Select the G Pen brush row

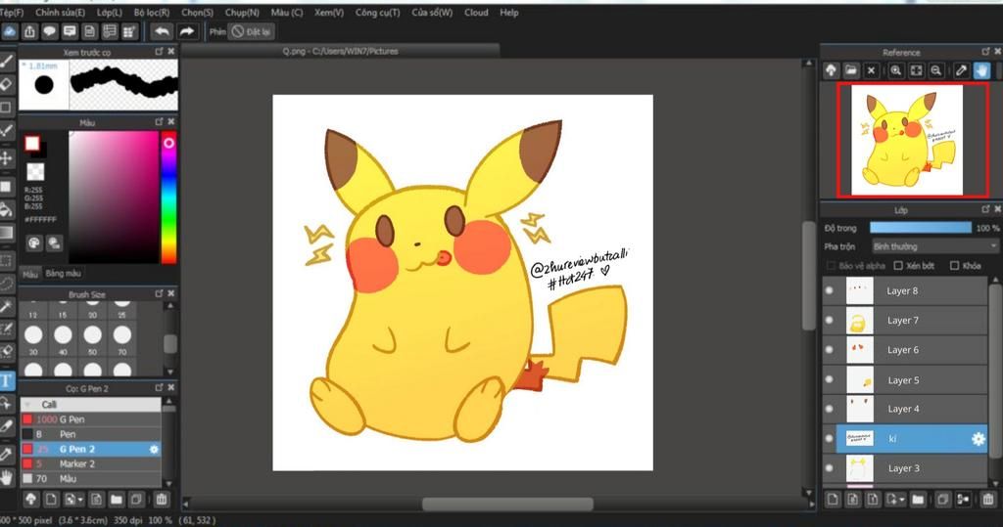pos(91,419)
